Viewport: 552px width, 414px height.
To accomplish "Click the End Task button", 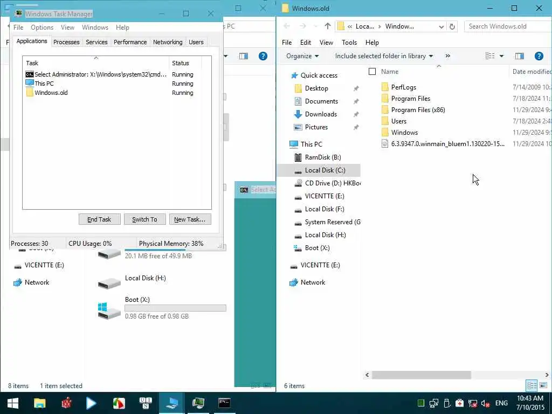I will (x=99, y=219).
